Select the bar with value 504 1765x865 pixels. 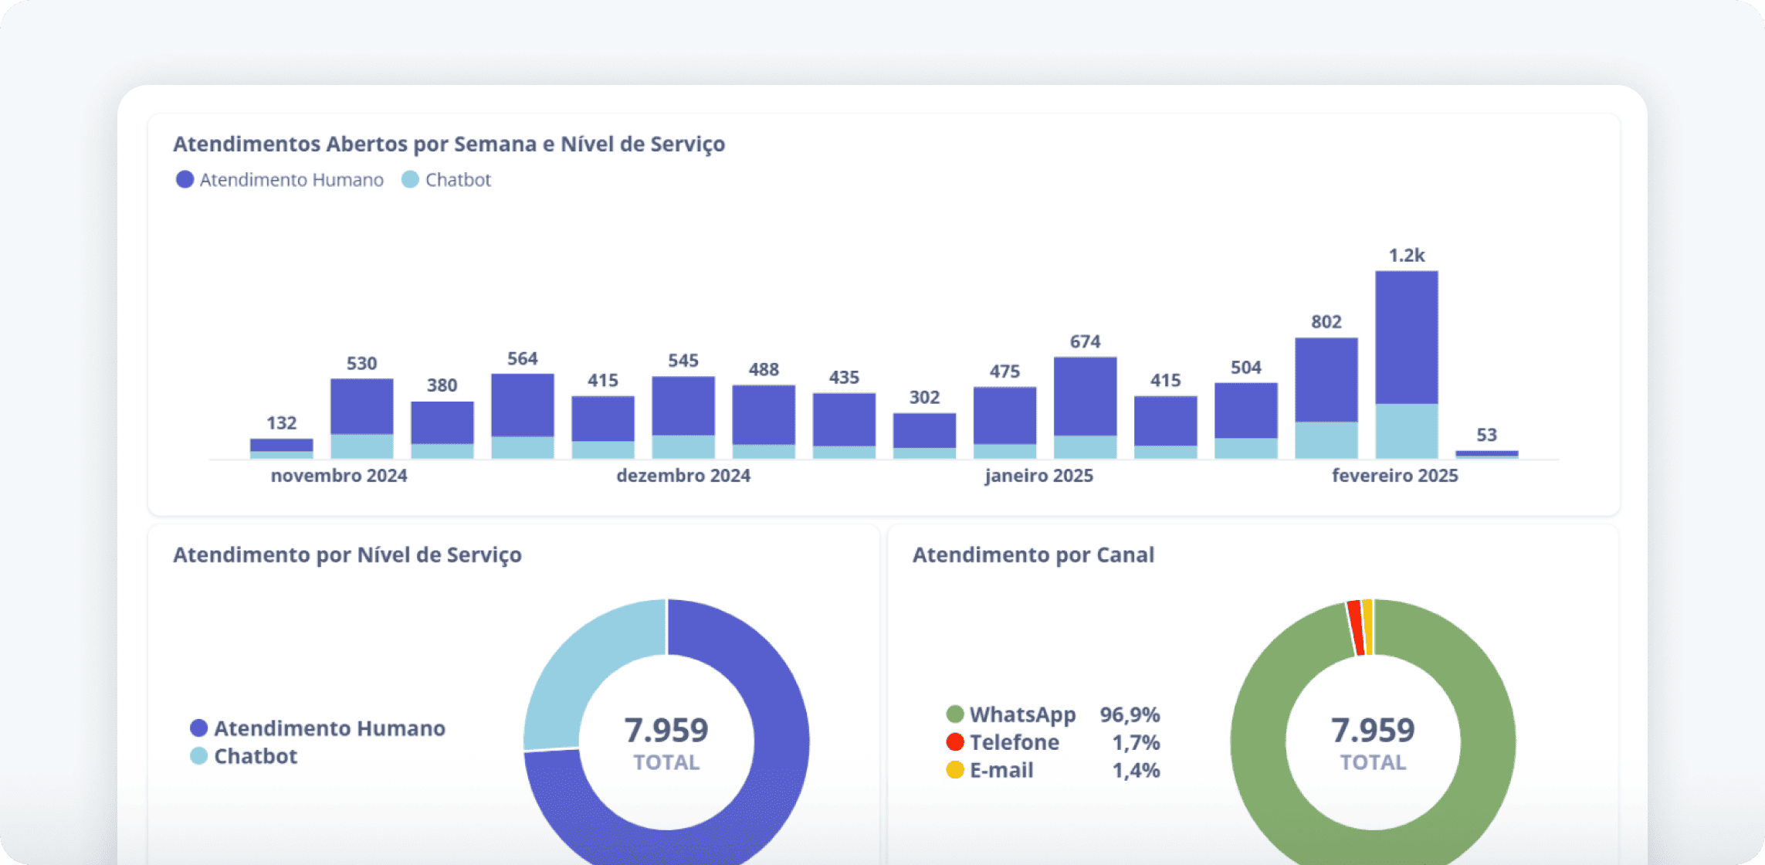1245,421
